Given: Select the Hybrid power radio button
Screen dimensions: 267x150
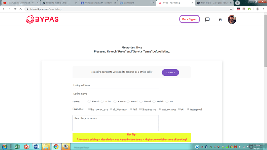Looking at the screenshot, I should [154, 101].
